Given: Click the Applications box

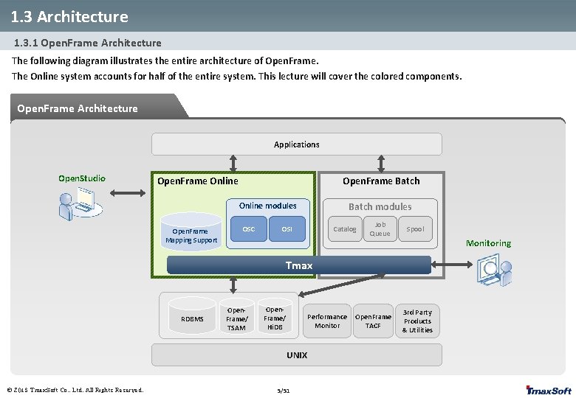Looking at the screenshot, I should 296,144.
